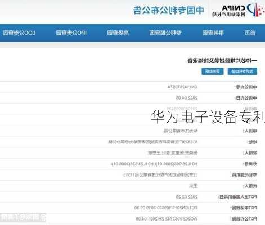This screenshot has height=225, width=265.
Task: Open the 高级查询 navigation item
Action: pos(118,33)
